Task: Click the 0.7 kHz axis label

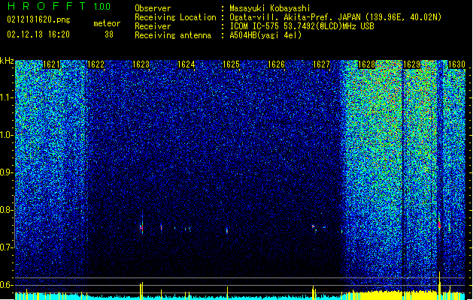Action: tap(7, 247)
